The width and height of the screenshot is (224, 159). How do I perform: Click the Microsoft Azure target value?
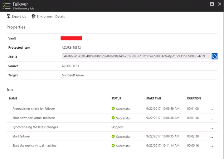[73, 75]
